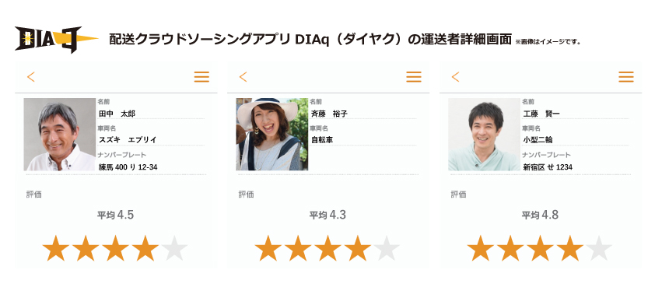Tap the grey fifth star under 平均 4.5
The height and width of the screenshot is (284, 655).
click(x=174, y=248)
